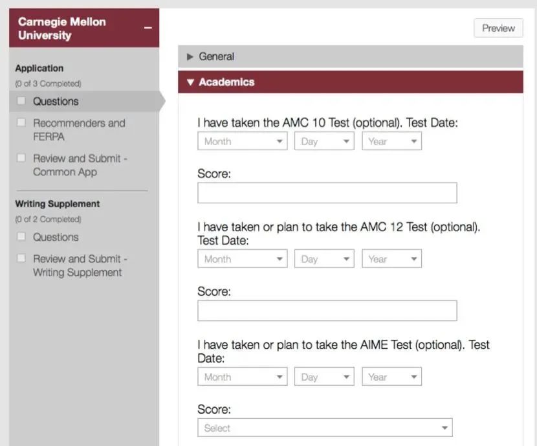Click the Preview button
This screenshot has height=446, width=537.
pos(498,28)
